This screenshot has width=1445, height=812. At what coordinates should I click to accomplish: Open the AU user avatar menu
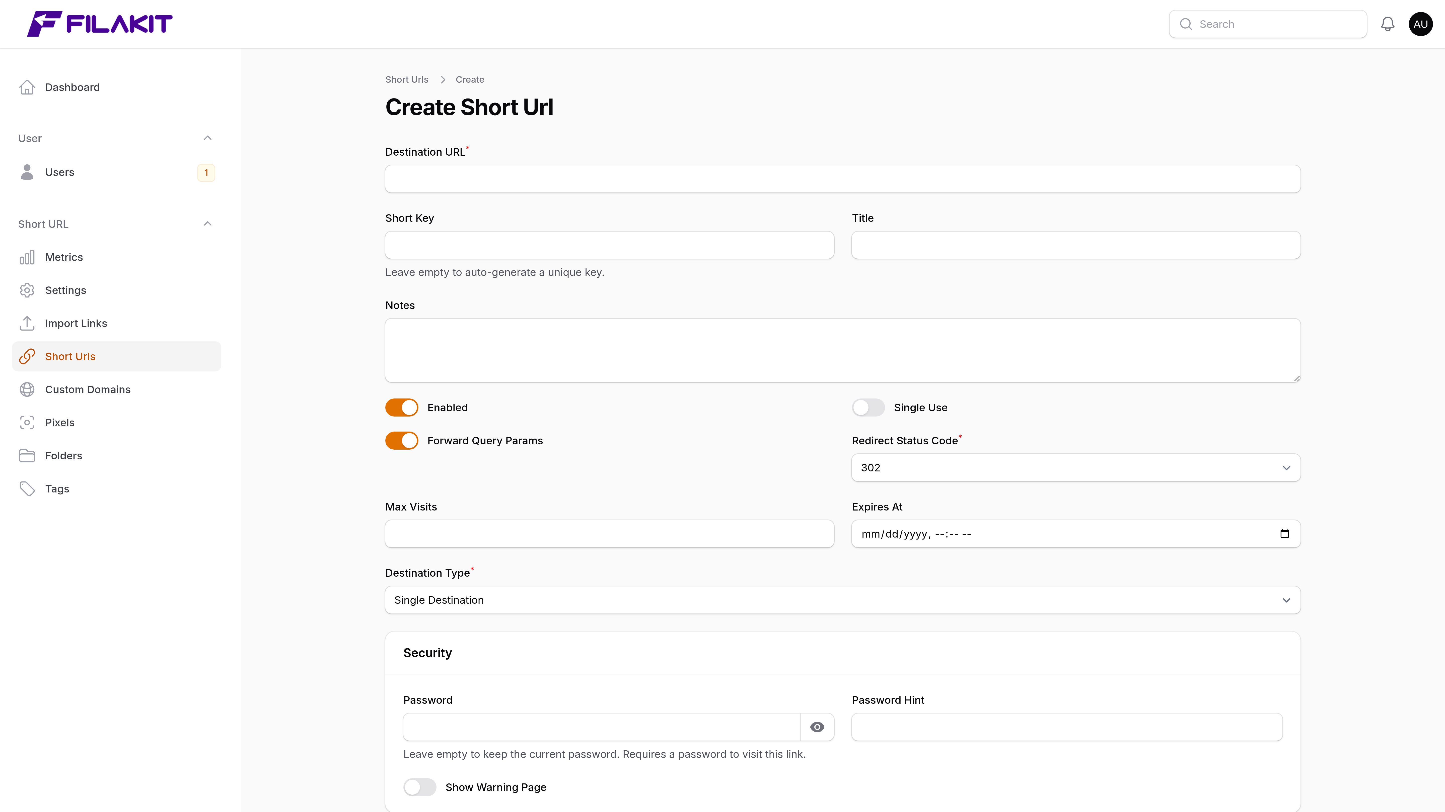coord(1420,24)
